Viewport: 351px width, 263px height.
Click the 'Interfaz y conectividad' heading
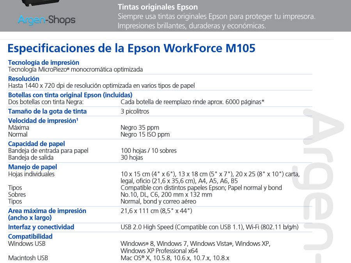point(41,227)
